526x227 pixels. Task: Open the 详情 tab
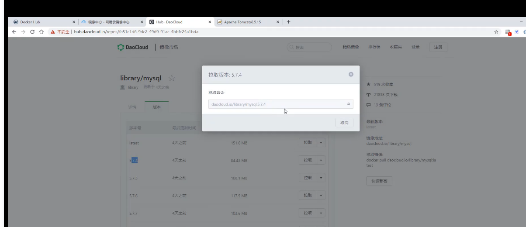click(x=132, y=107)
